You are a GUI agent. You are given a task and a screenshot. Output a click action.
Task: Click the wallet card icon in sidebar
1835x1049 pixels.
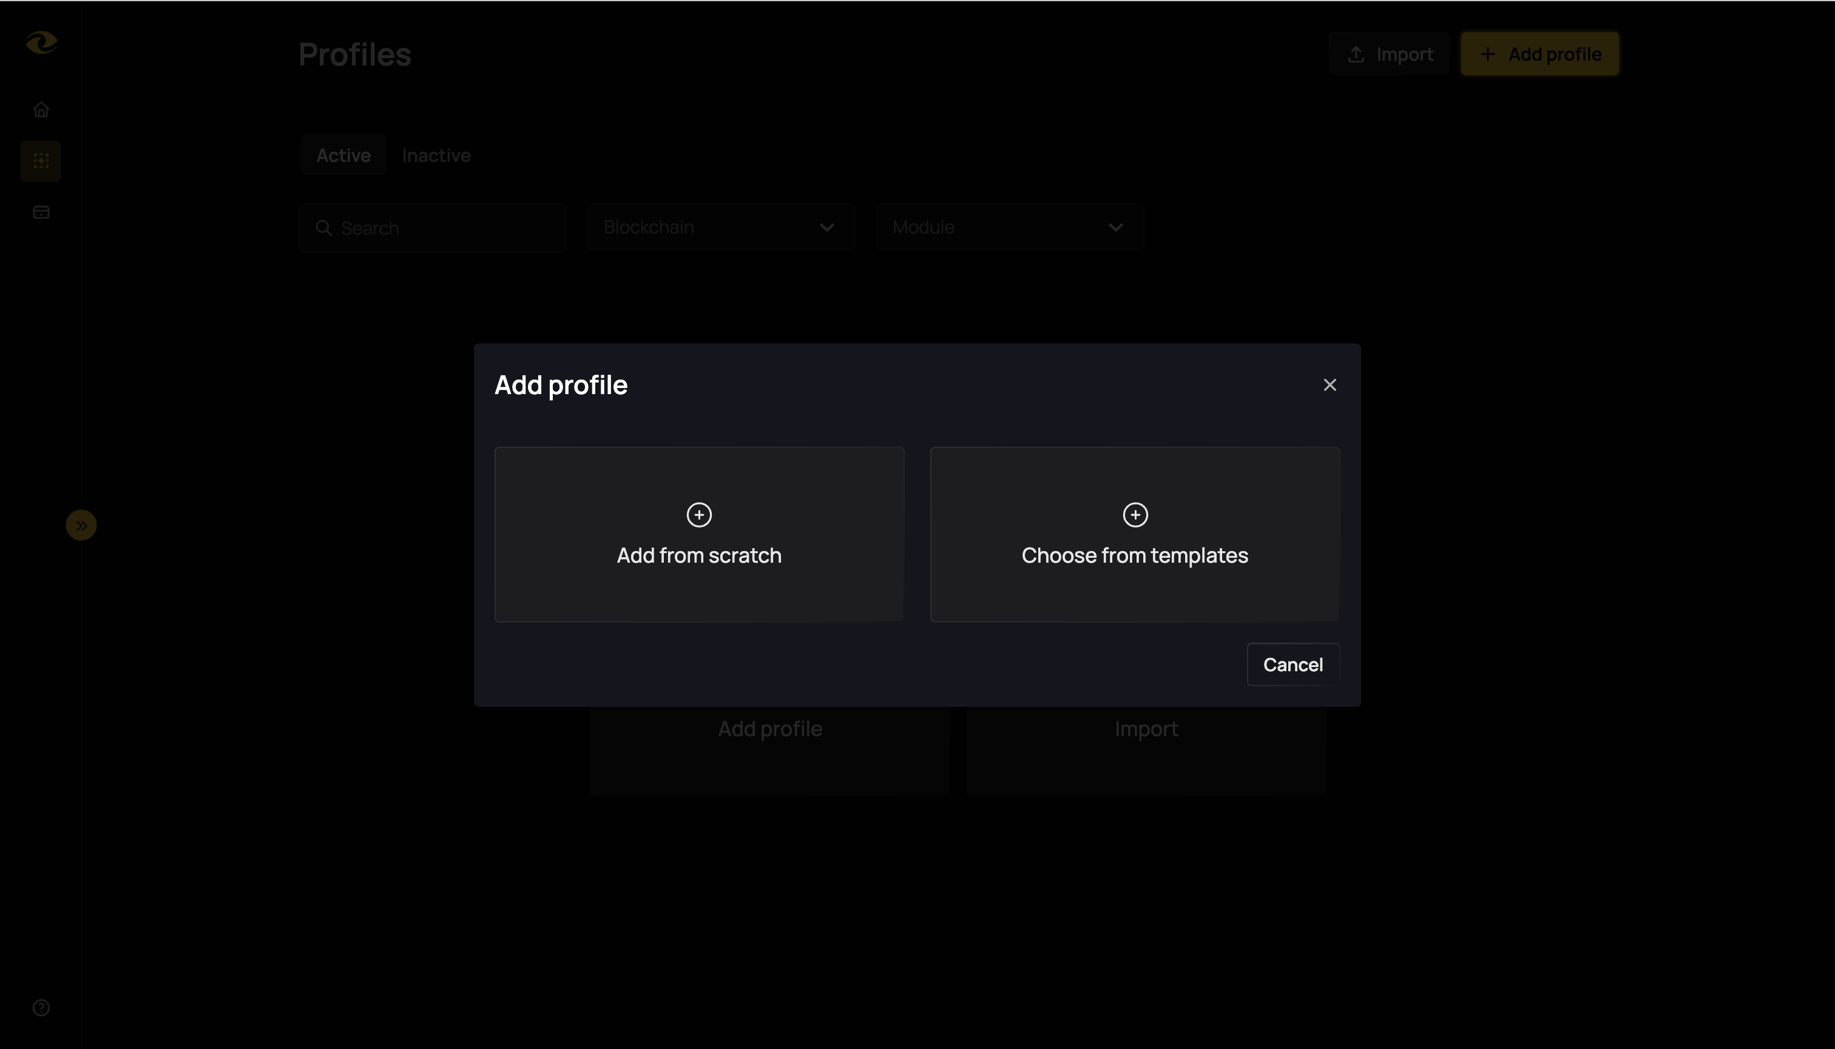click(41, 212)
